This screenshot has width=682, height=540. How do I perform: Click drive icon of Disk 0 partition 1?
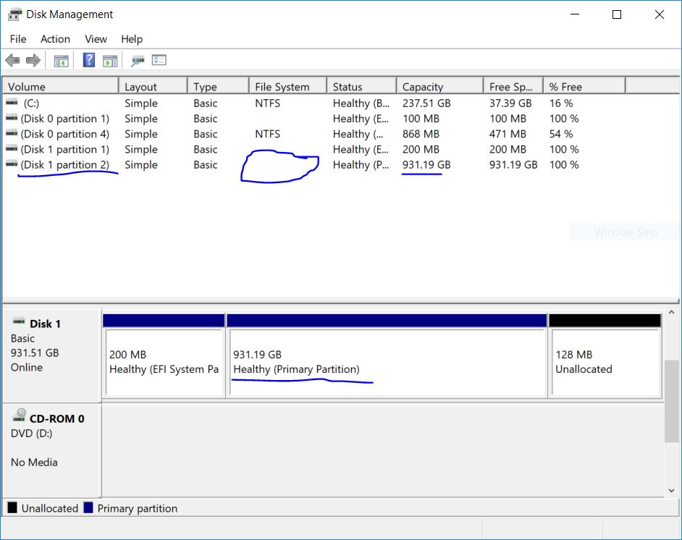coord(12,118)
